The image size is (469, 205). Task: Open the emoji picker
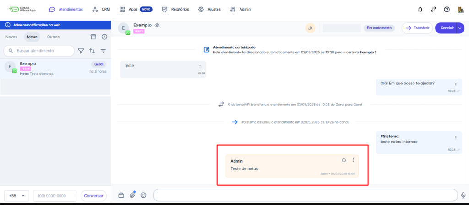point(143,195)
